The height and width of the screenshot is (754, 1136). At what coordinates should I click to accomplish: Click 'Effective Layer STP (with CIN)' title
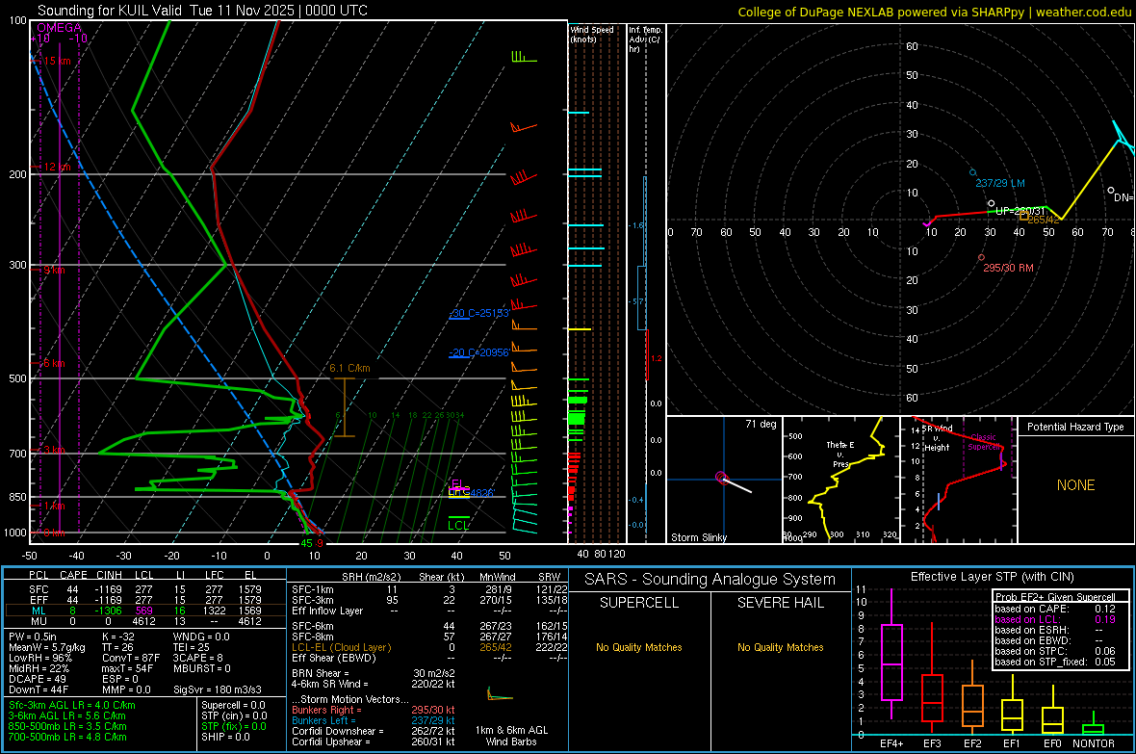coord(992,577)
